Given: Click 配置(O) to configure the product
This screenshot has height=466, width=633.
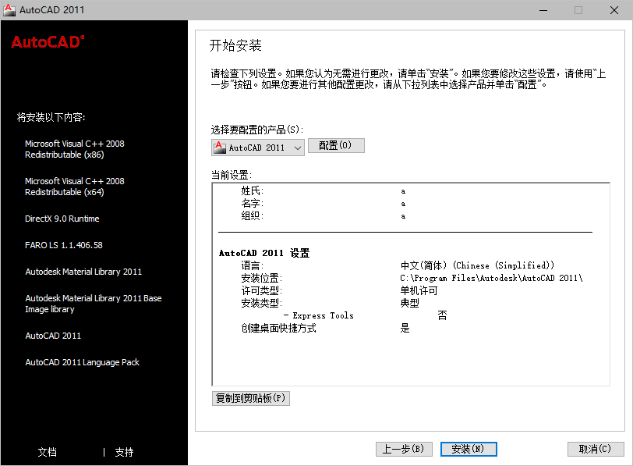Looking at the screenshot, I should click(x=336, y=145).
